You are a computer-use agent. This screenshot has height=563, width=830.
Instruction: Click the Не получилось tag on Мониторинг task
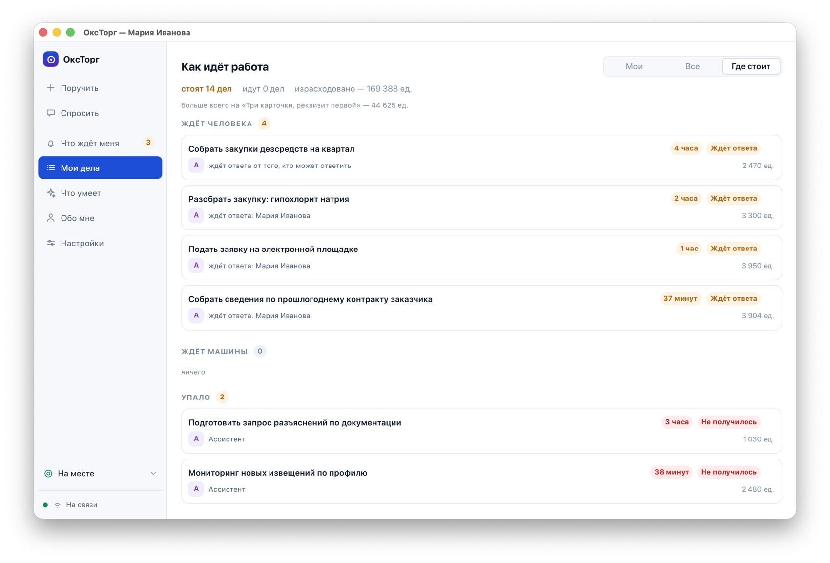[728, 472]
